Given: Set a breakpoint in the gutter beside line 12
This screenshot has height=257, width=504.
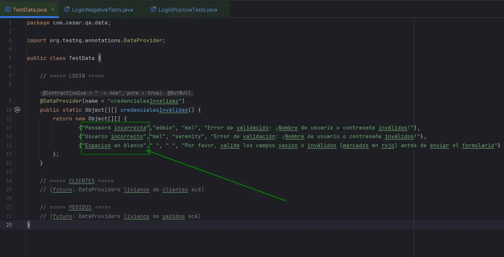Looking at the screenshot, I should click(x=18, y=128).
